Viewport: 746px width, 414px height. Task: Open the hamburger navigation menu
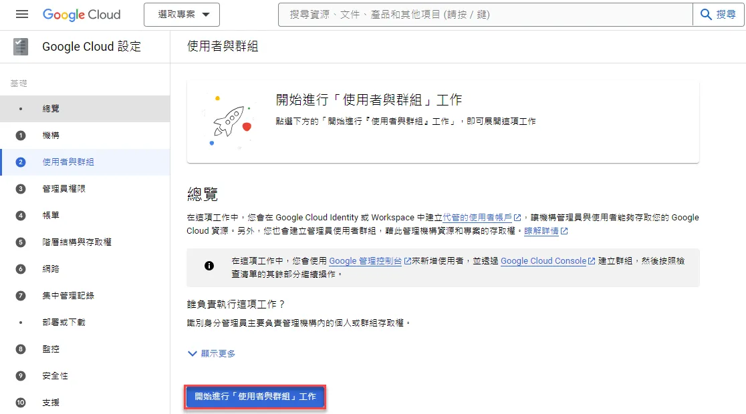(x=22, y=14)
